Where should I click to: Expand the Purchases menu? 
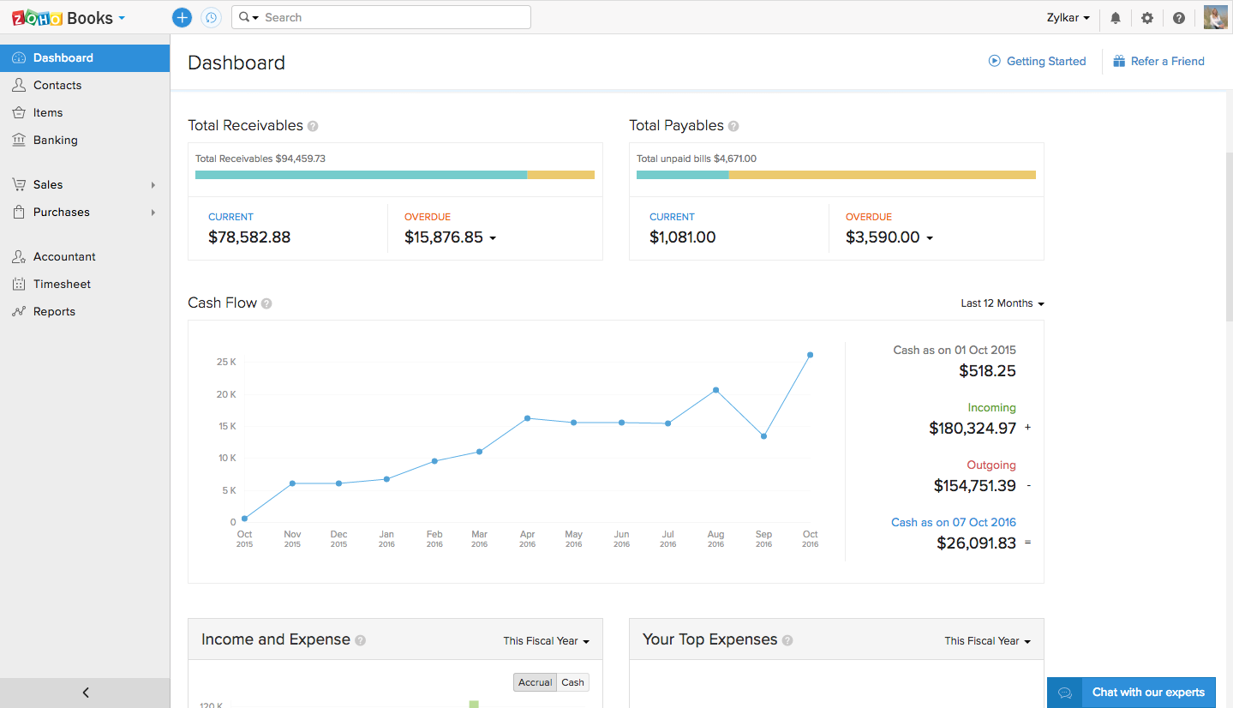click(x=61, y=212)
